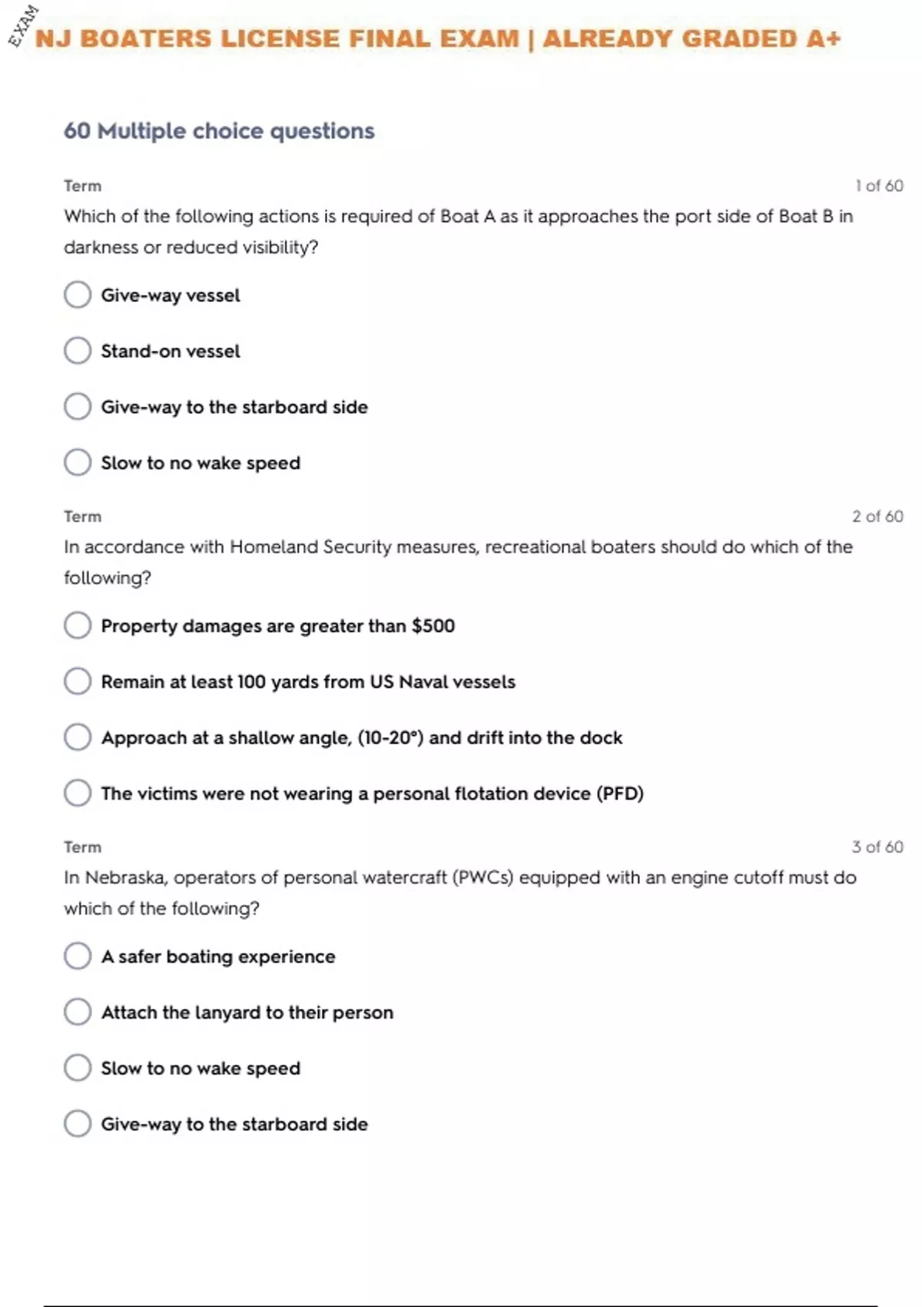Pick 'Slow to no wake speed' in question 3
922x1307 pixels.
click(x=78, y=1068)
